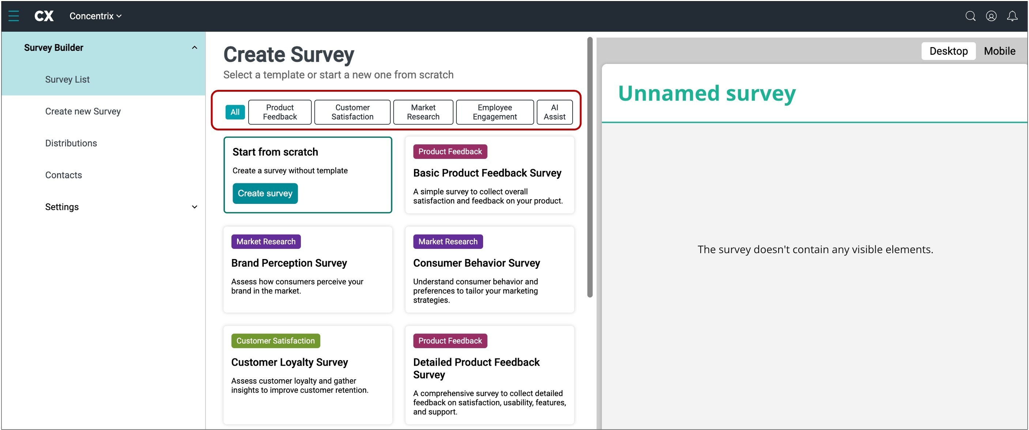This screenshot has height=430, width=1029.
Task: Click the Unnamed survey title
Action: 706,94
